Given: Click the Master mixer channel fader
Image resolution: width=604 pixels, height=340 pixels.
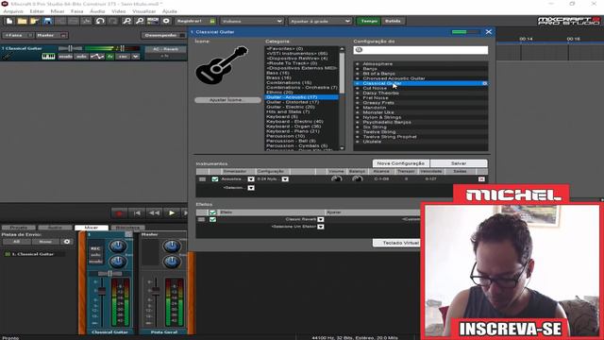Looking at the screenshot, I should [x=156, y=291].
